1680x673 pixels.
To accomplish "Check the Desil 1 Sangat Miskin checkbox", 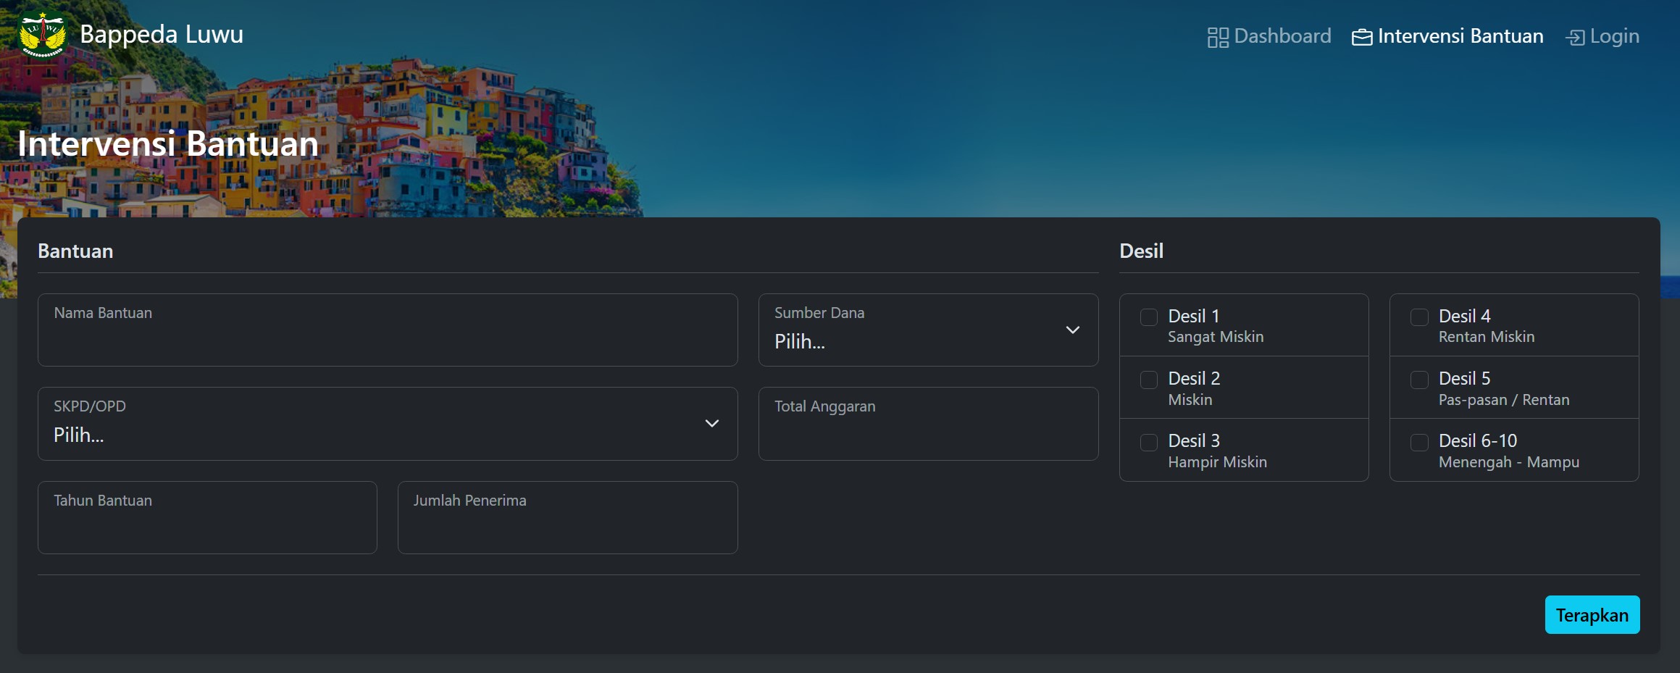I will 1149,317.
